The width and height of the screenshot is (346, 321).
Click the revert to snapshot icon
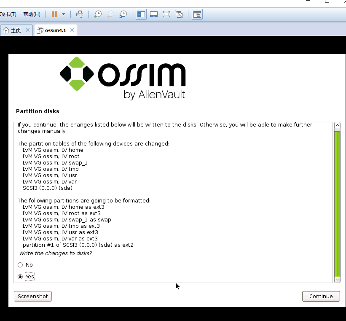pyautogui.click(x=110, y=14)
